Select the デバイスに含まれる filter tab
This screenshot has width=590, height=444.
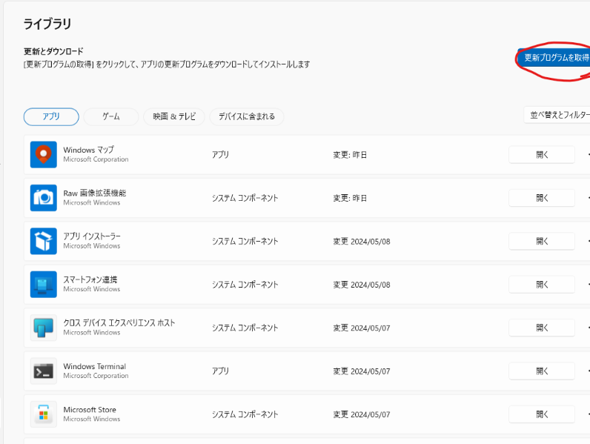tap(247, 116)
